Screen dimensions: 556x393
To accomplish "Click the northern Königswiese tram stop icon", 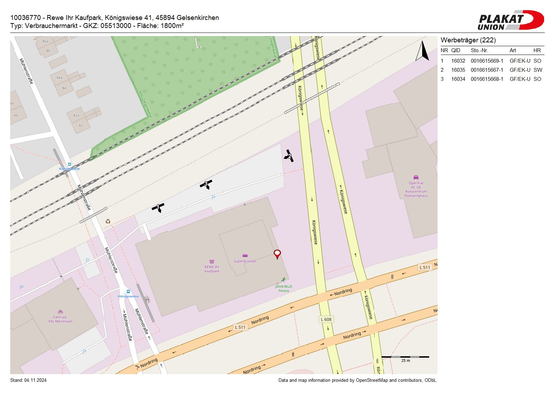I will 69,164.
